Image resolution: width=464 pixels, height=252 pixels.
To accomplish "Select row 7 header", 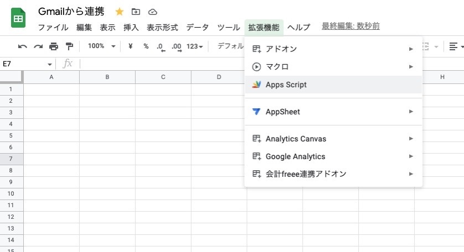I will [11, 159].
